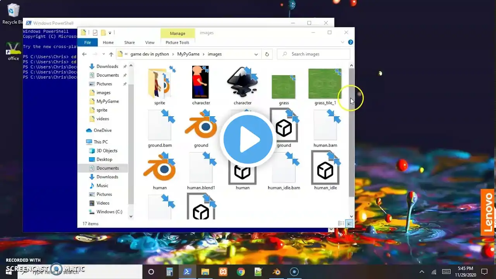
Task: Switch to the Share ribbon tab
Action: click(x=129, y=42)
